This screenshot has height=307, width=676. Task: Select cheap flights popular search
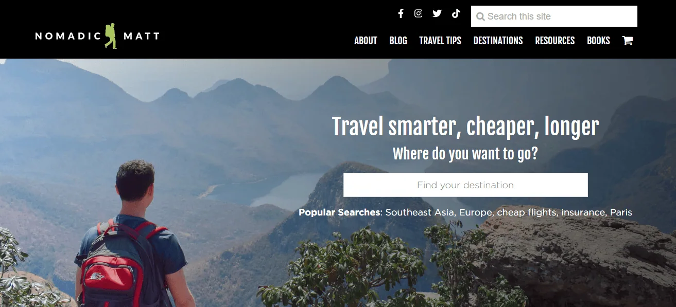click(527, 212)
